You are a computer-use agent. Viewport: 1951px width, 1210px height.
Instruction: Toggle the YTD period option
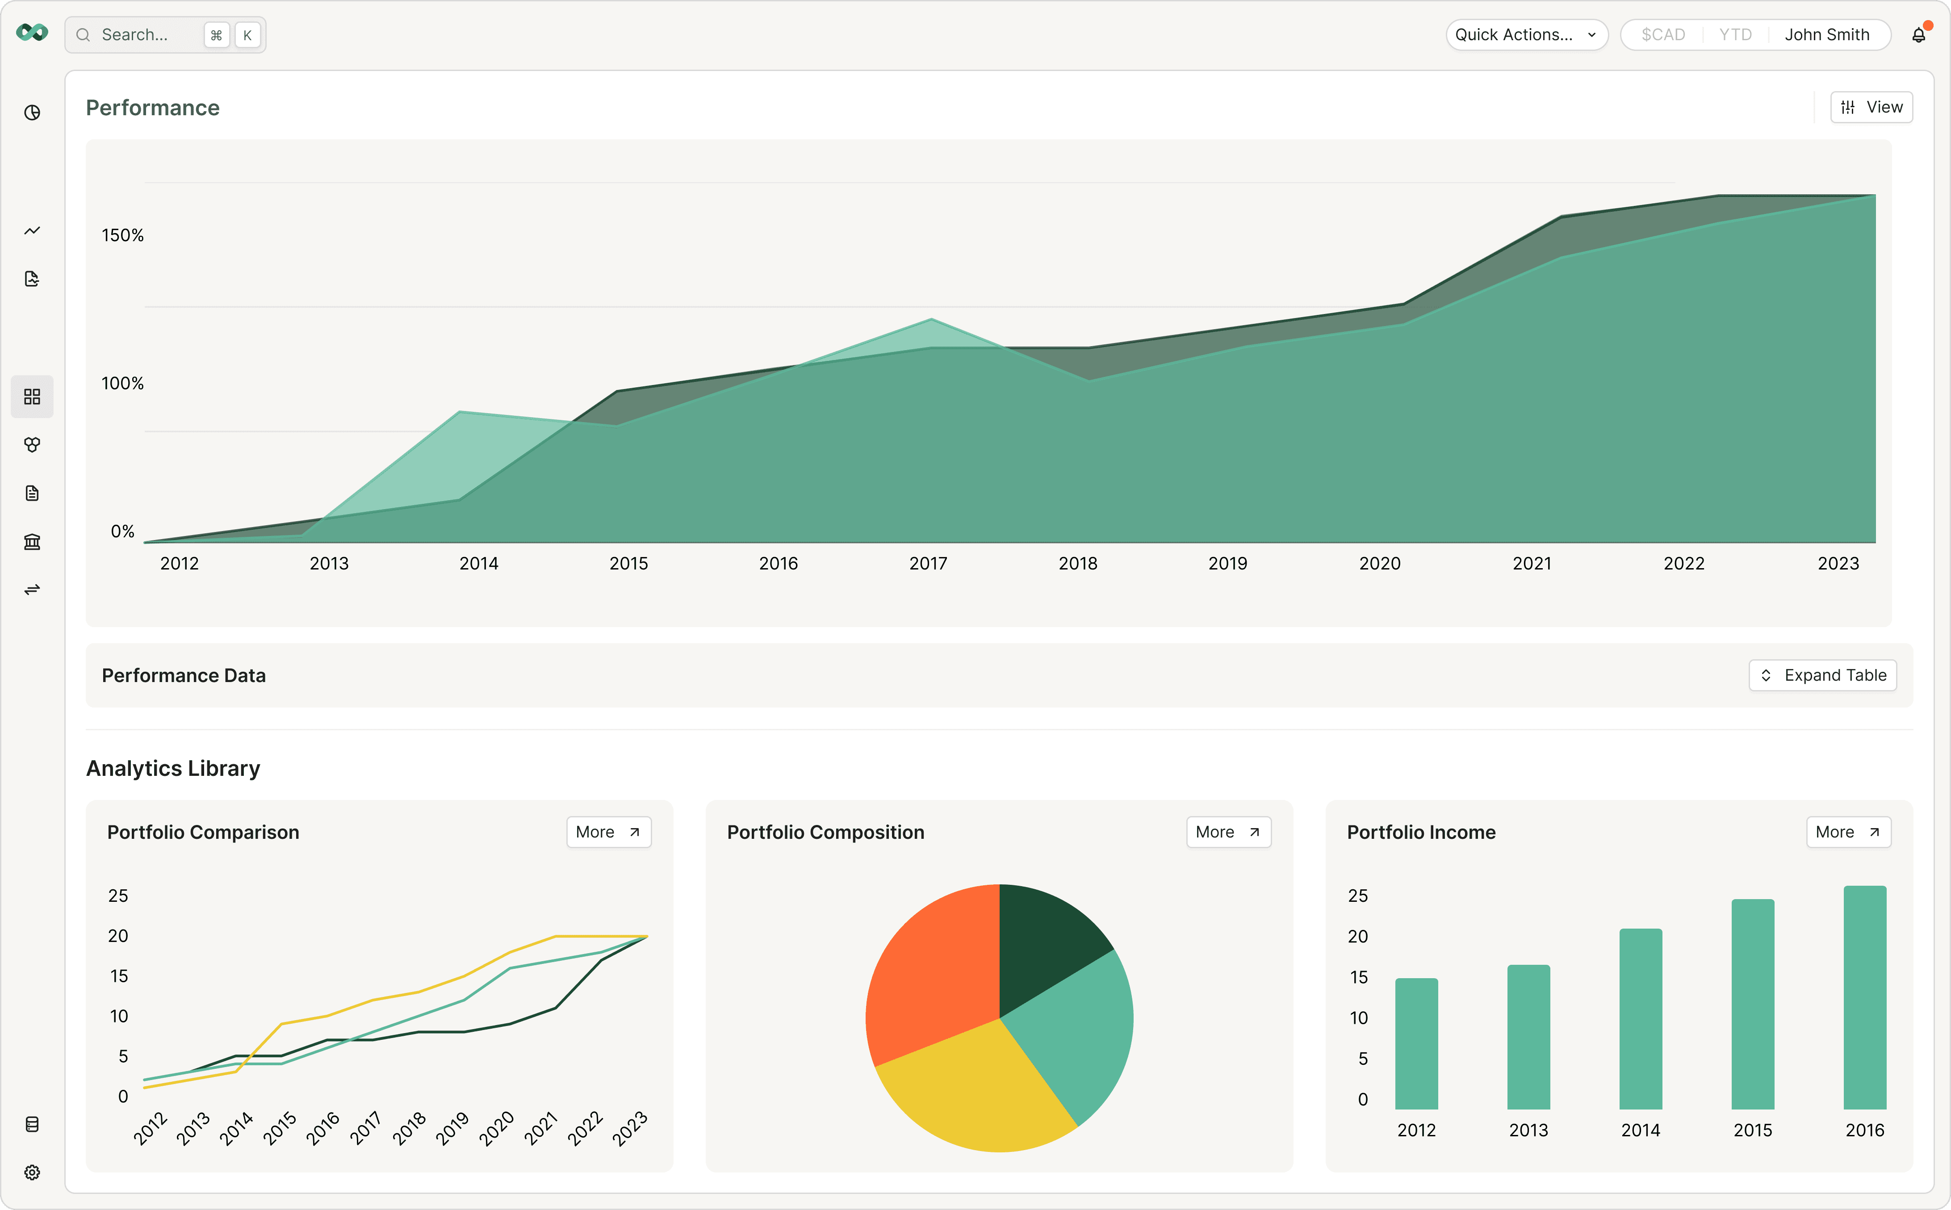[x=1735, y=35]
